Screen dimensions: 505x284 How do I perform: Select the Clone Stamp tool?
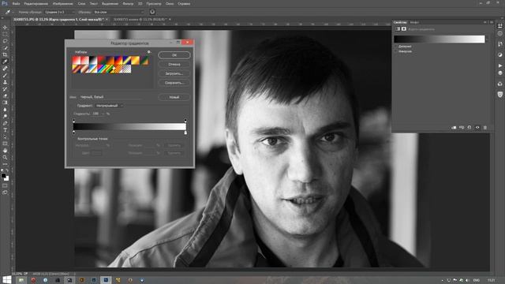pyautogui.click(x=5, y=82)
